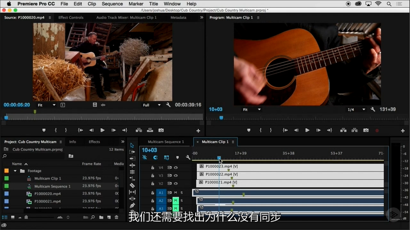410x230 pixels.
Task: Open Source monitor settings wrench
Action: (x=168, y=105)
